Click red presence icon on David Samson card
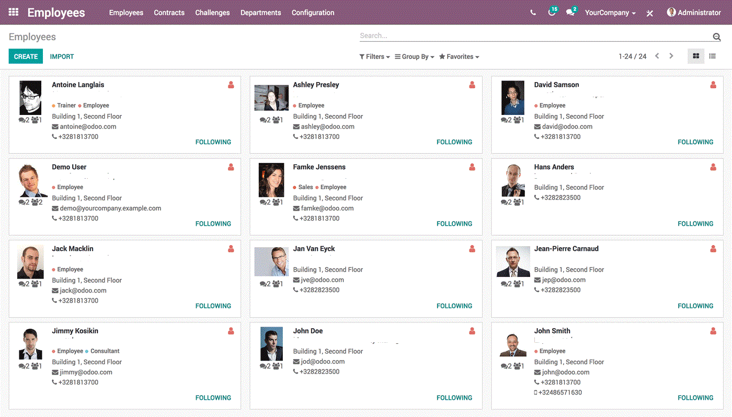 (x=713, y=85)
